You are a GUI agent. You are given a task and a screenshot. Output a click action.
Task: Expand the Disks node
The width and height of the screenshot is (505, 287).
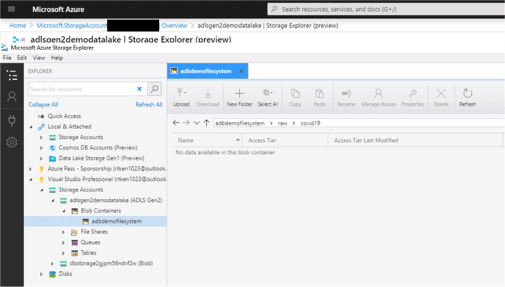tap(41, 274)
